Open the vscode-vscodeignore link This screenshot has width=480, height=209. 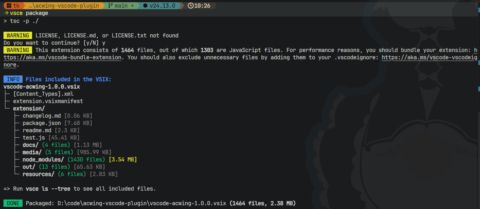429,57
